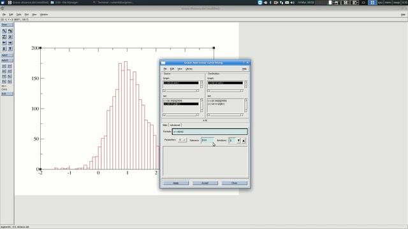Image resolution: width=408 pixels, height=229 pixels.
Task: Click the AutoO button in left toolbar
Action: tap(7, 60)
